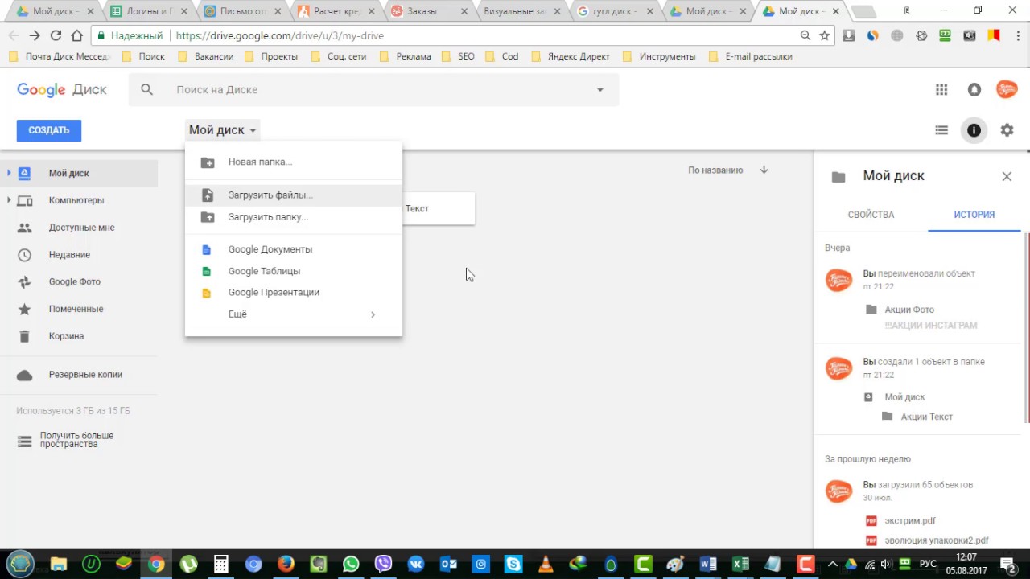Expand Компьютеры tree arrow

[9, 200]
